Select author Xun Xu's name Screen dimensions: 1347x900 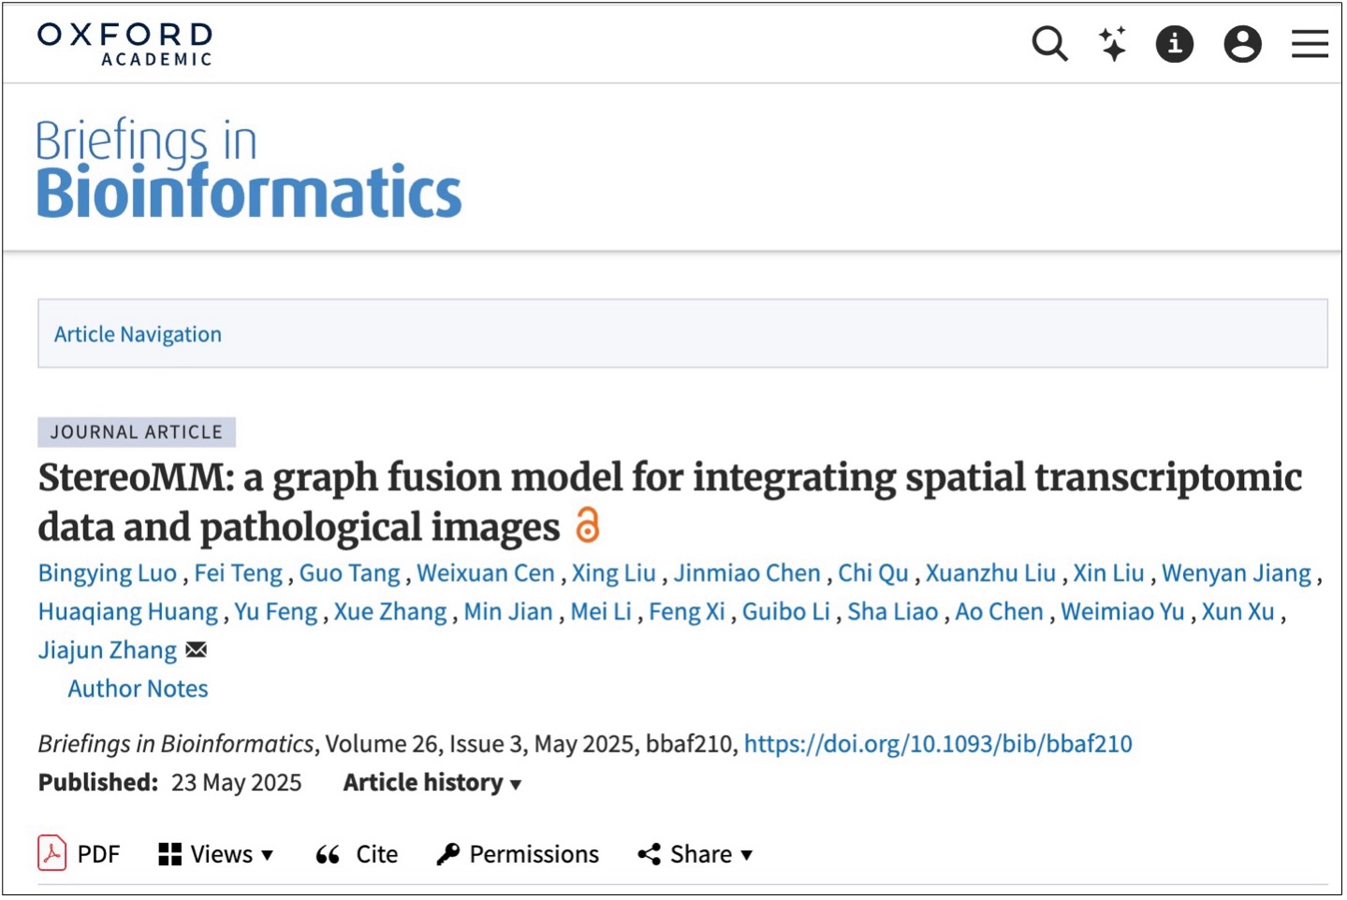tap(1237, 612)
